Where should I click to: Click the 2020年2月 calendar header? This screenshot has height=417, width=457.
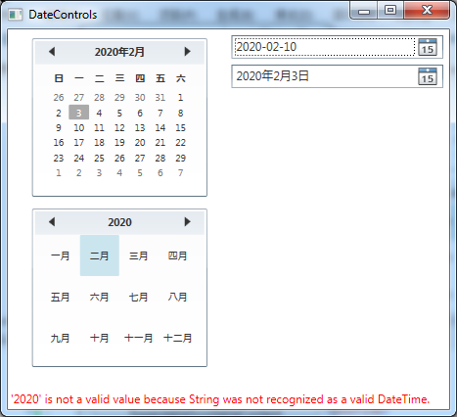point(119,52)
